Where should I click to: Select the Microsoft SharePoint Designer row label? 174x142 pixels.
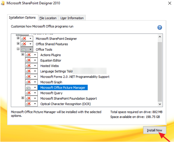[x=56, y=39]
